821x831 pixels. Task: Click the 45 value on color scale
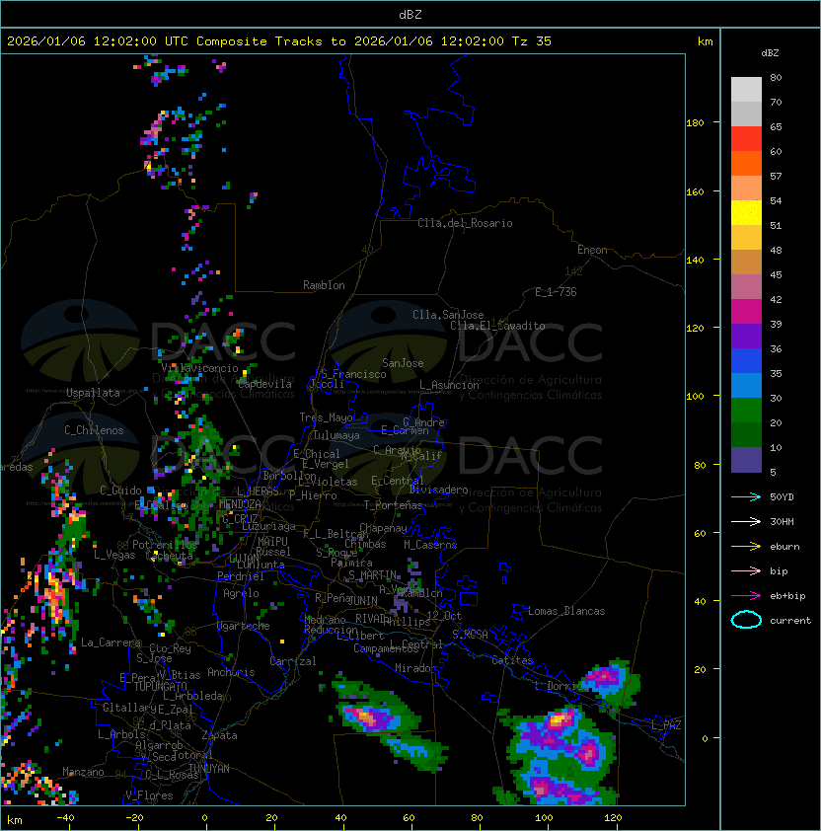pos(776,275)
